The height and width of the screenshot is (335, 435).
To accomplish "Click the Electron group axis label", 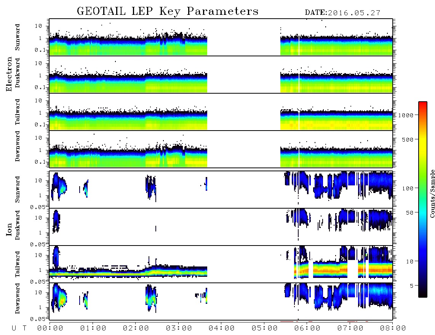I will click(9, 74).
